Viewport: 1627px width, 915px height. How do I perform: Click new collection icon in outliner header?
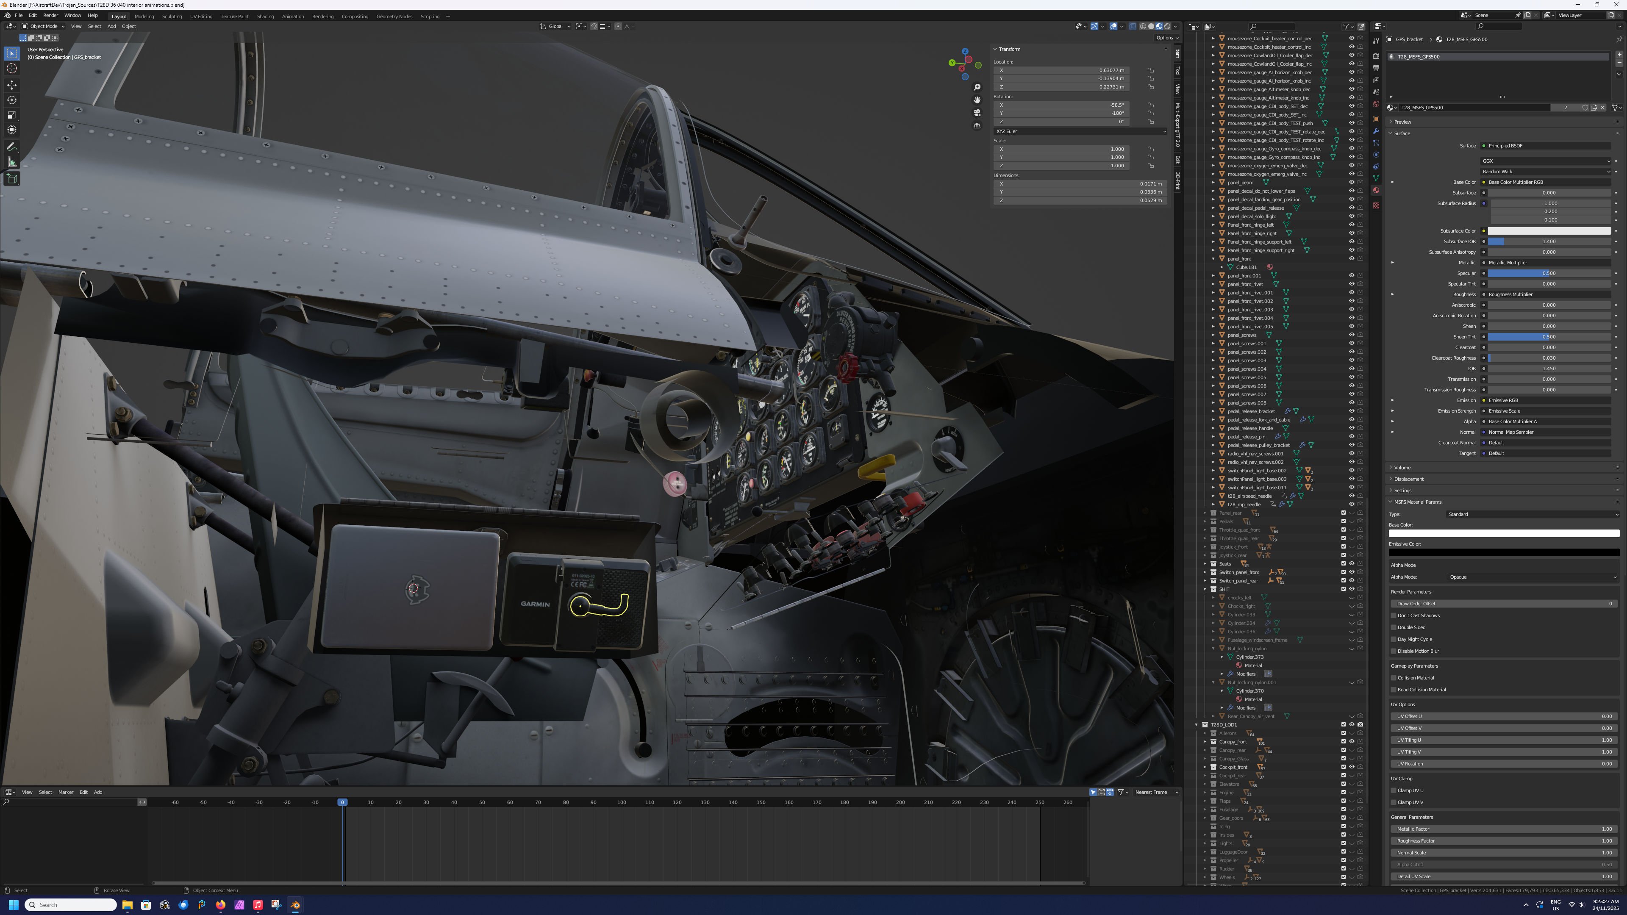point(1361,27)
